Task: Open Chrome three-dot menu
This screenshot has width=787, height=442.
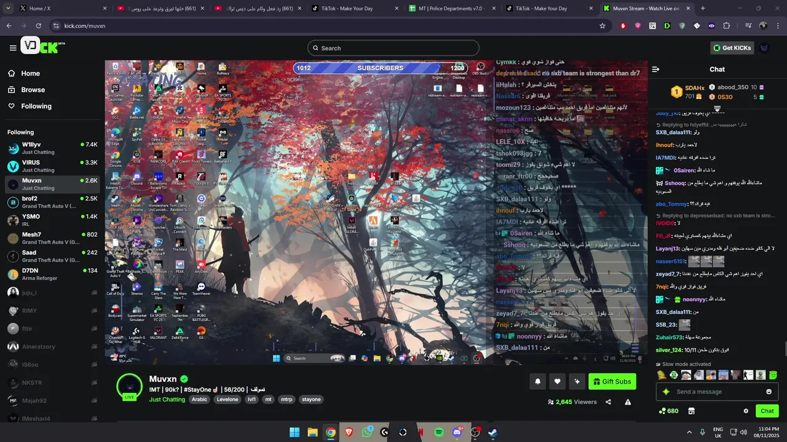Action: coord(778,26)
